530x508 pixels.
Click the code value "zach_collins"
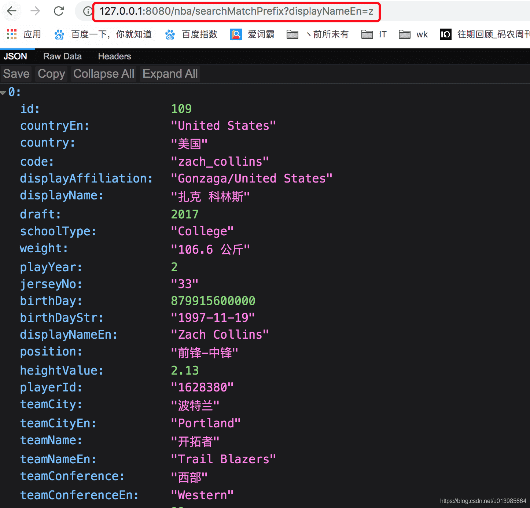(x=220, y=162)
